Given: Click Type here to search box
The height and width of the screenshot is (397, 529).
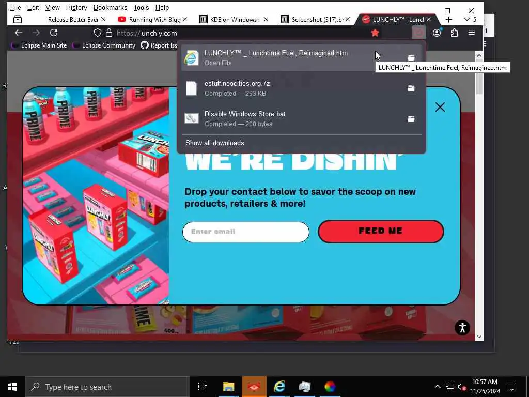Looking at the screenshot, I should 107,387.
